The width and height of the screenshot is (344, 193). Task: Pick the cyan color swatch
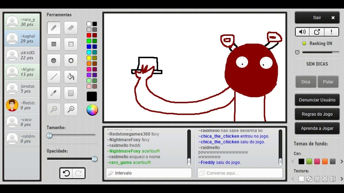pos(89,52)
